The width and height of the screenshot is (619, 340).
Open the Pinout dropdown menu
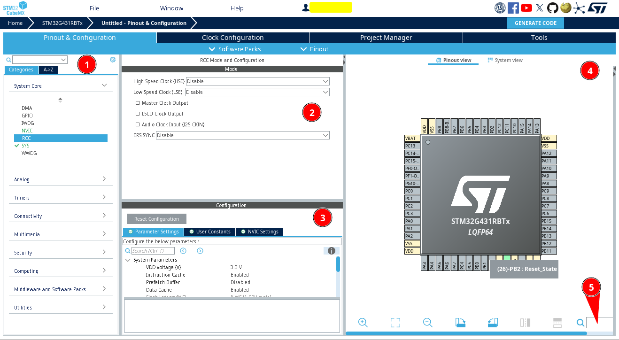pyautogui.click(x=314, y=49)
